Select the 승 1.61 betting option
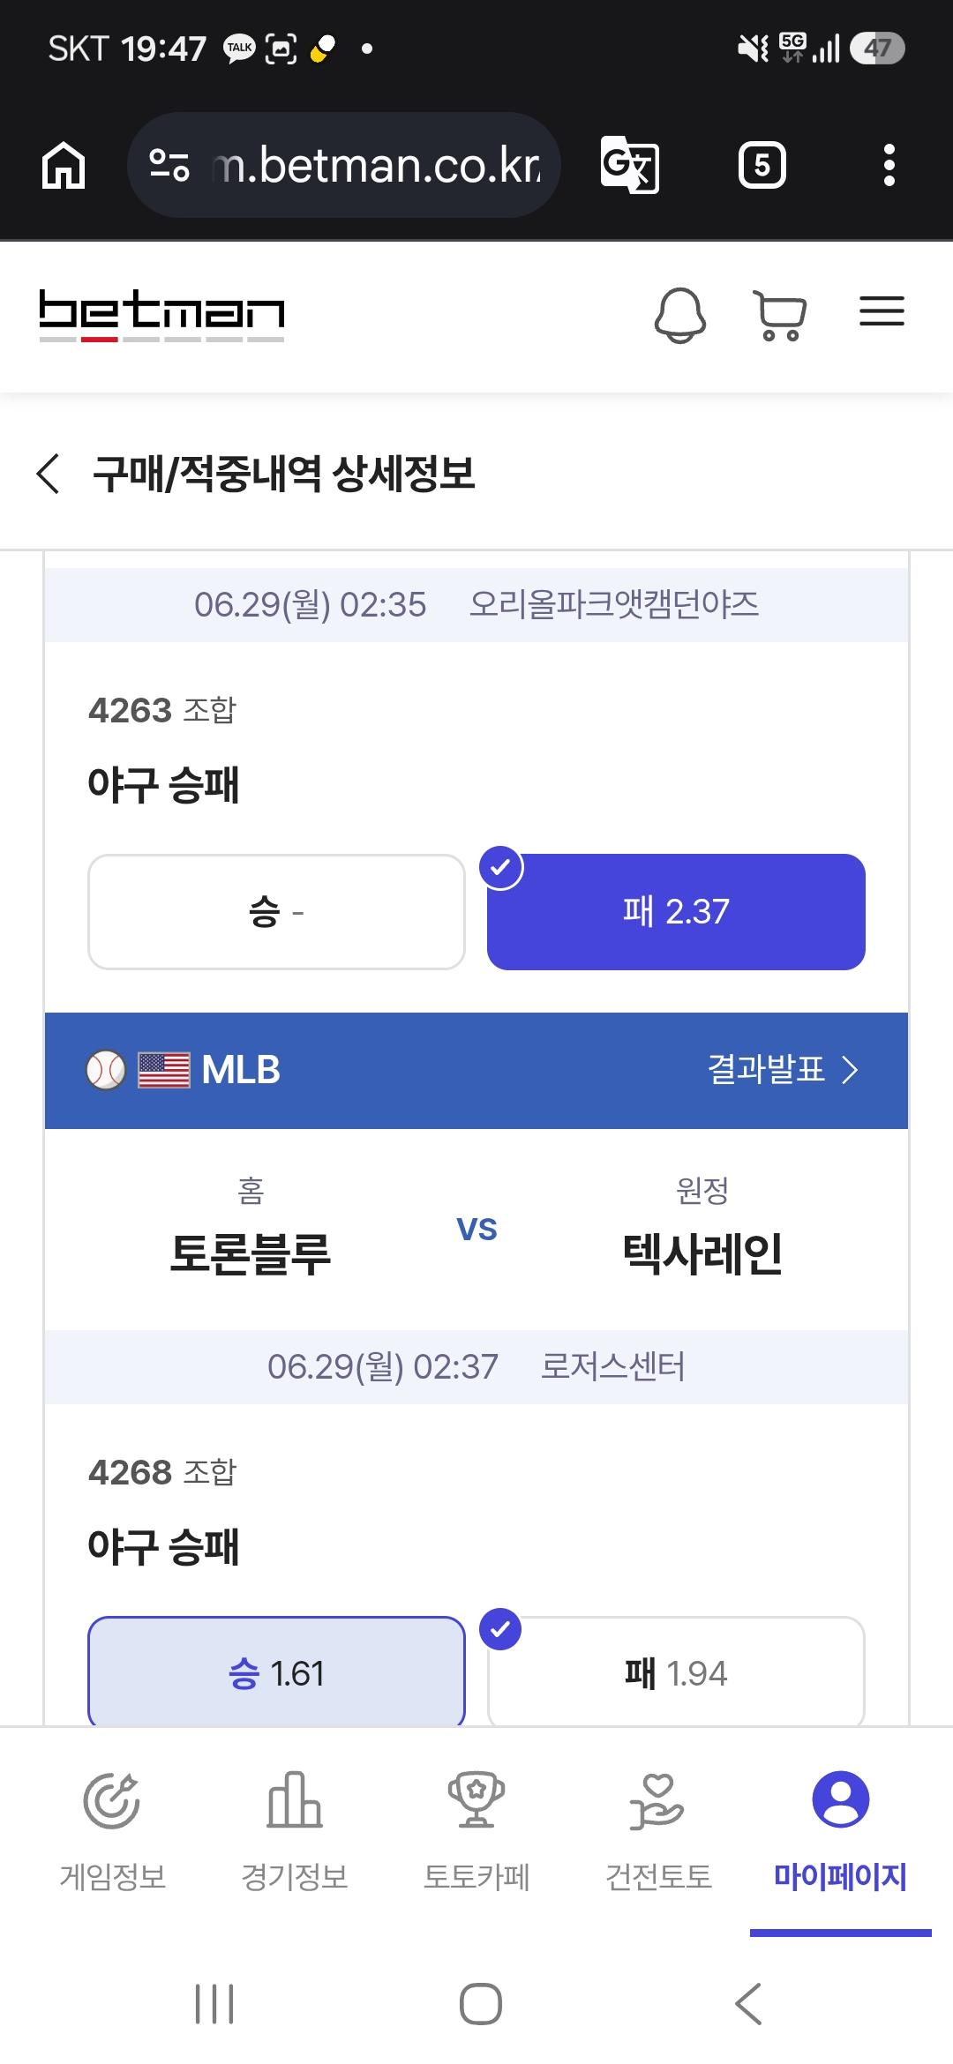The image size is (953, 2064). (x=276, y=1671)
